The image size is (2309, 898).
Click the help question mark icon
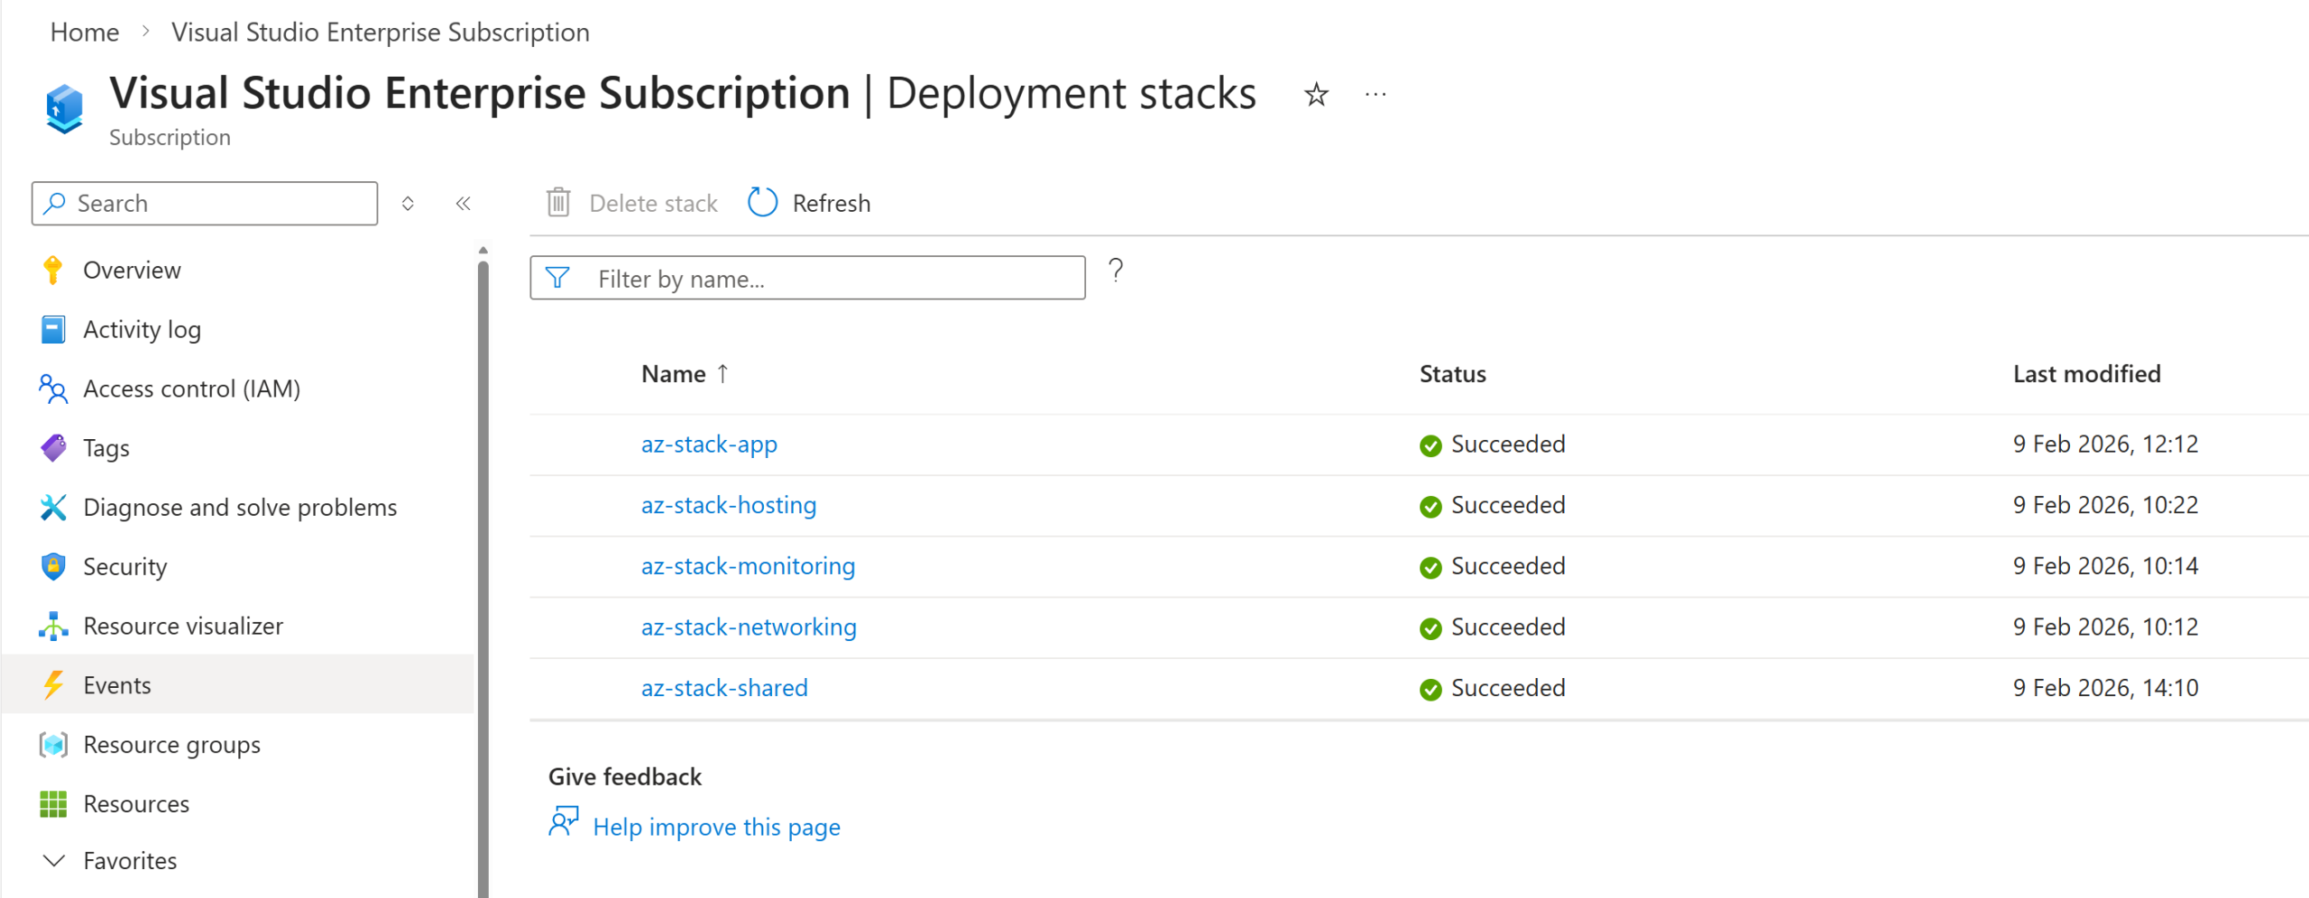pos(1116,270)
